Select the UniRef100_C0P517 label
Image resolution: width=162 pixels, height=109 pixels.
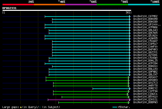[x=145, y=44]
